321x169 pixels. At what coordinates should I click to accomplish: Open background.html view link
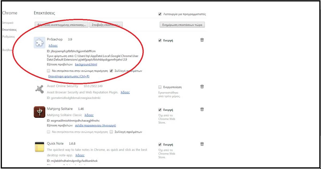[x=86, y=64]
